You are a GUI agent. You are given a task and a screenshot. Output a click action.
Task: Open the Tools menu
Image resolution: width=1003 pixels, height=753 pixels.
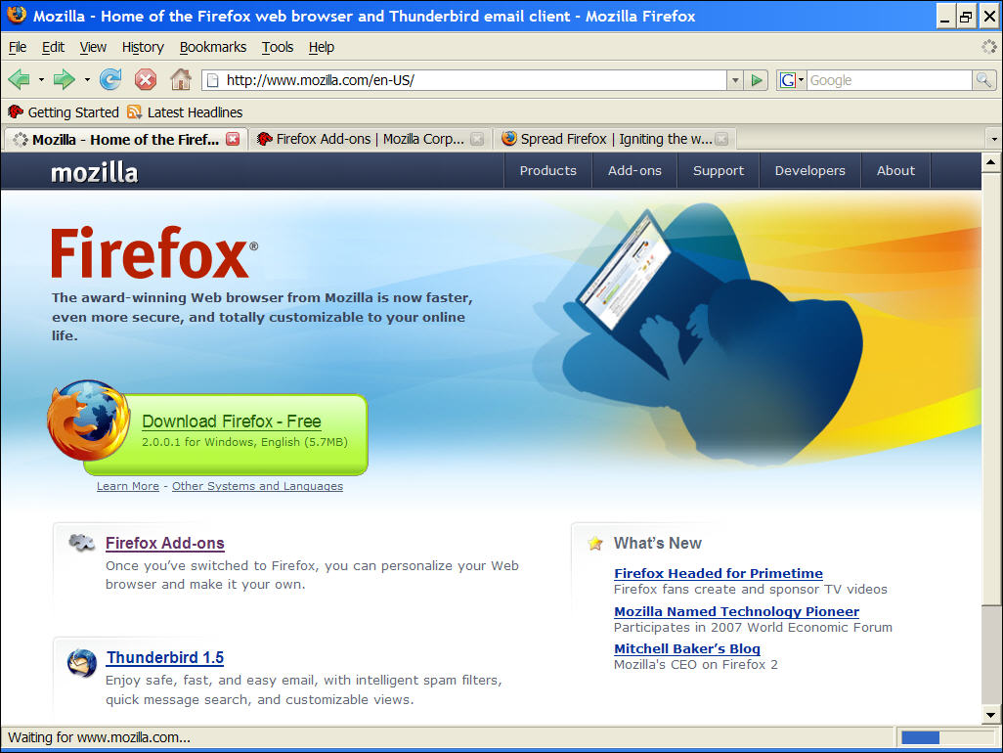click(x=278, y=47)
